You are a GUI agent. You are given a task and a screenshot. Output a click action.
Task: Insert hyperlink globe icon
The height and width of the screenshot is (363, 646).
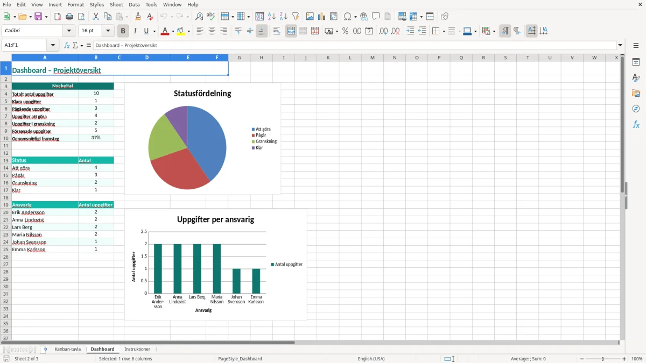[x=364, y=17]
